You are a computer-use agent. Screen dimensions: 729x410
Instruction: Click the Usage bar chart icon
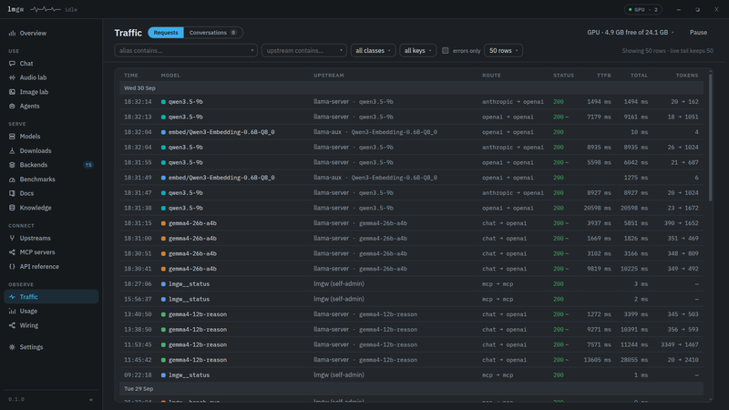coord(12,311)
